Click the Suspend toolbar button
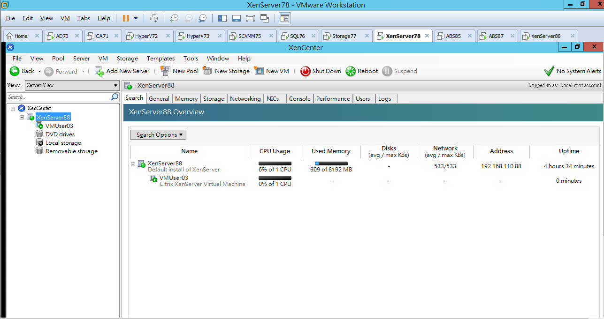The width and height of the screenshot is (604, 319). pyautogui.click(x=399, y=71)
